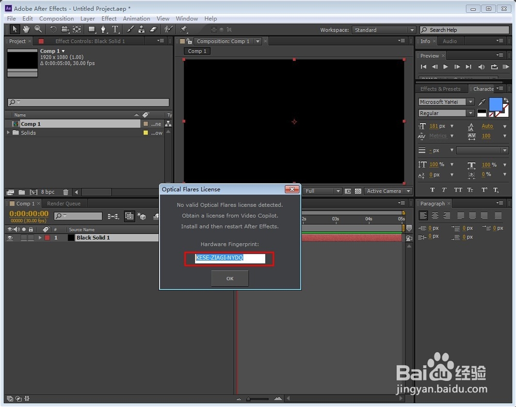Expand Black Solid 1 layer properties
516x407 pixels.
(x=40, y=238)
